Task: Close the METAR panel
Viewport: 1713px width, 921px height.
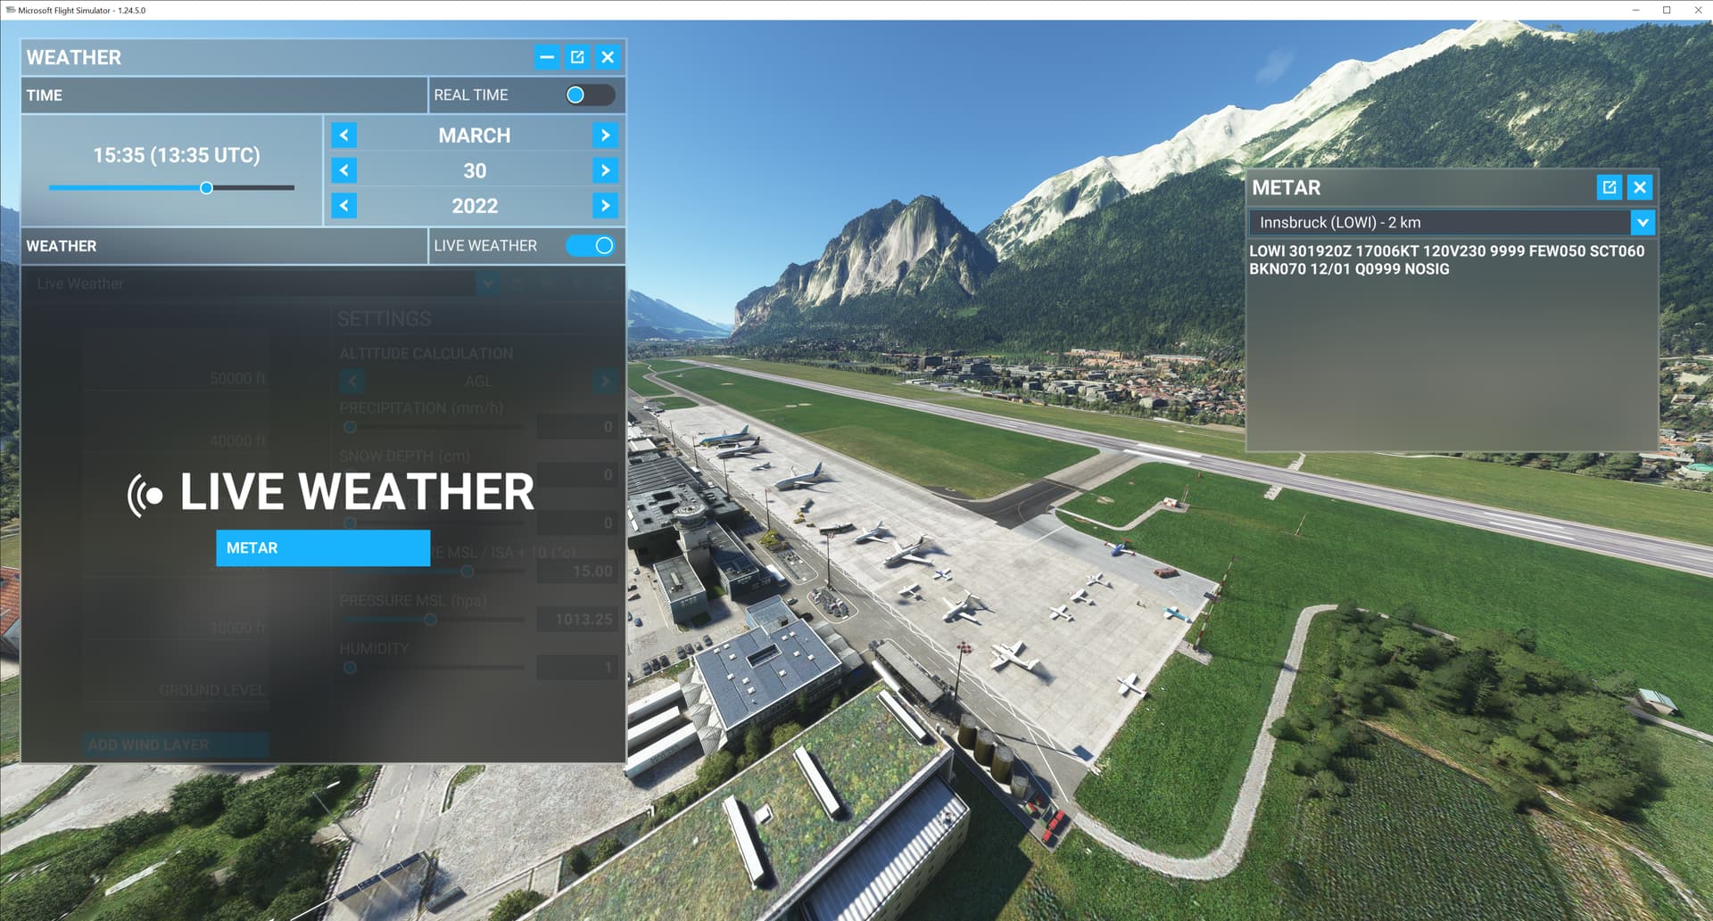Action: tap(1640, 187)
